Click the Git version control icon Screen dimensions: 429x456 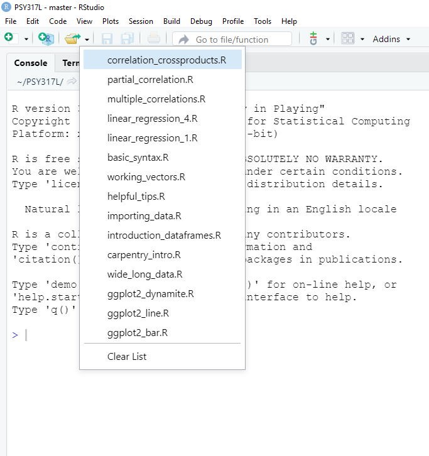[x=313, y=39]
